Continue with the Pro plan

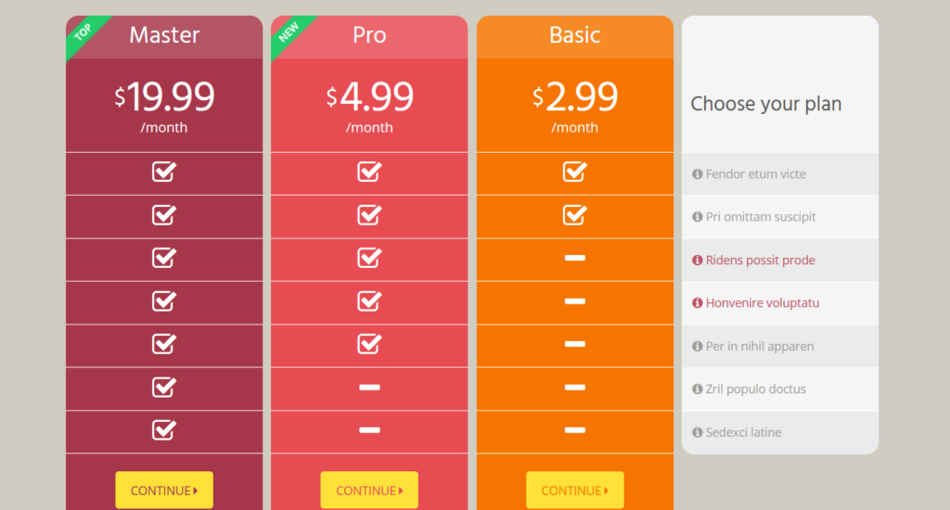point(369,490)
